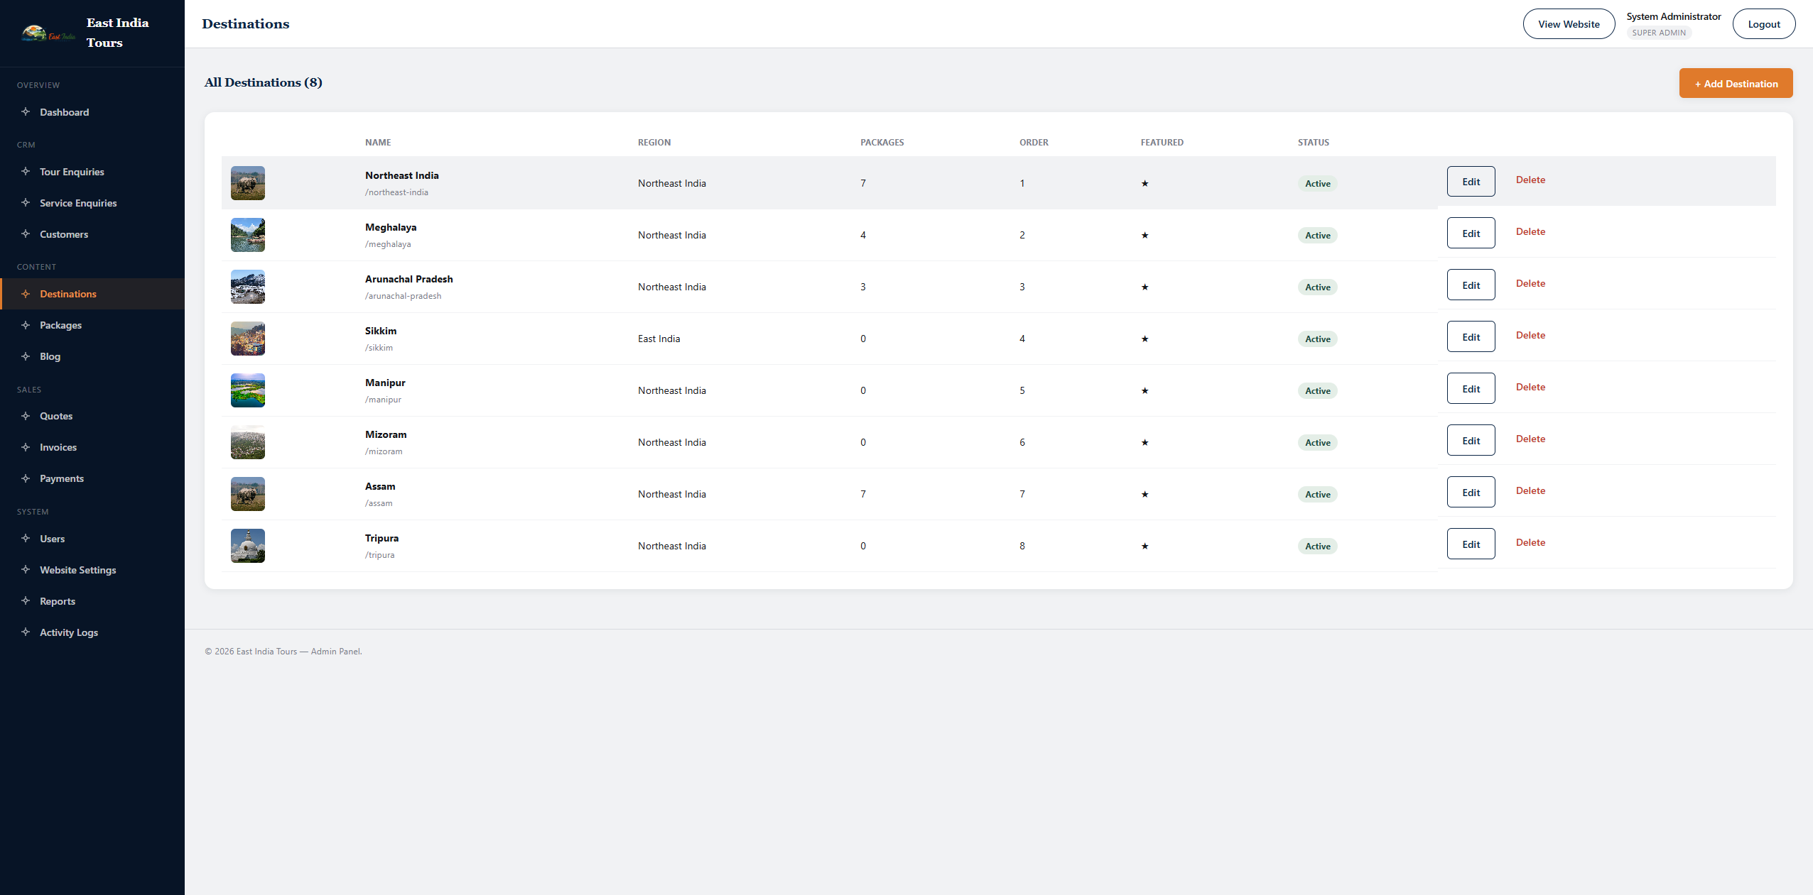Click the Add Destination button
The width and height of the screenshot is (1813, 895).
click(1736, 83)
